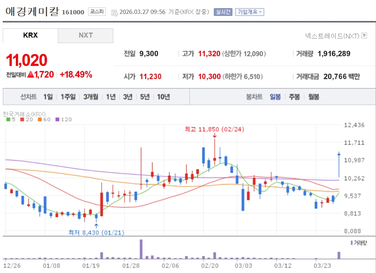Click the current price 11,020

click(27, 60)
